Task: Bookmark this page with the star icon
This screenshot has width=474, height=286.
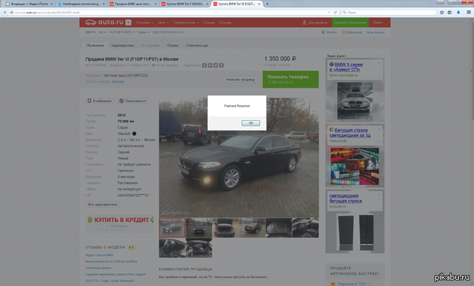Action: pos(442,13)
